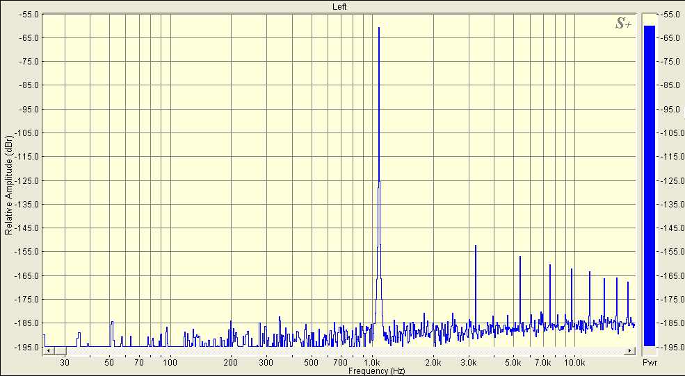This screenshot has width=685, height=376.
Task: Click the harmonic peak just past 3.0k
Action: [x=475, y=285]
